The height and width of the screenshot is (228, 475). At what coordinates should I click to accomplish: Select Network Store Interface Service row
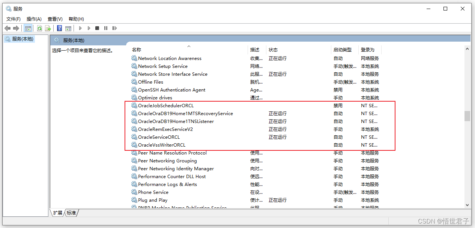[256, 74]
